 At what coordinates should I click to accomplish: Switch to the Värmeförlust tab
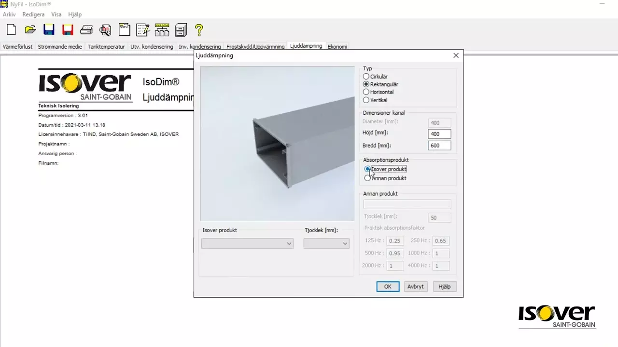[18, 47]
